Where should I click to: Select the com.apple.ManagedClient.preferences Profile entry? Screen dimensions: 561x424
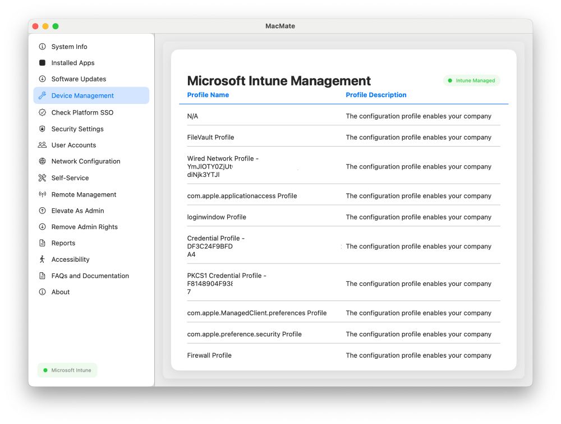pos(256,313)
